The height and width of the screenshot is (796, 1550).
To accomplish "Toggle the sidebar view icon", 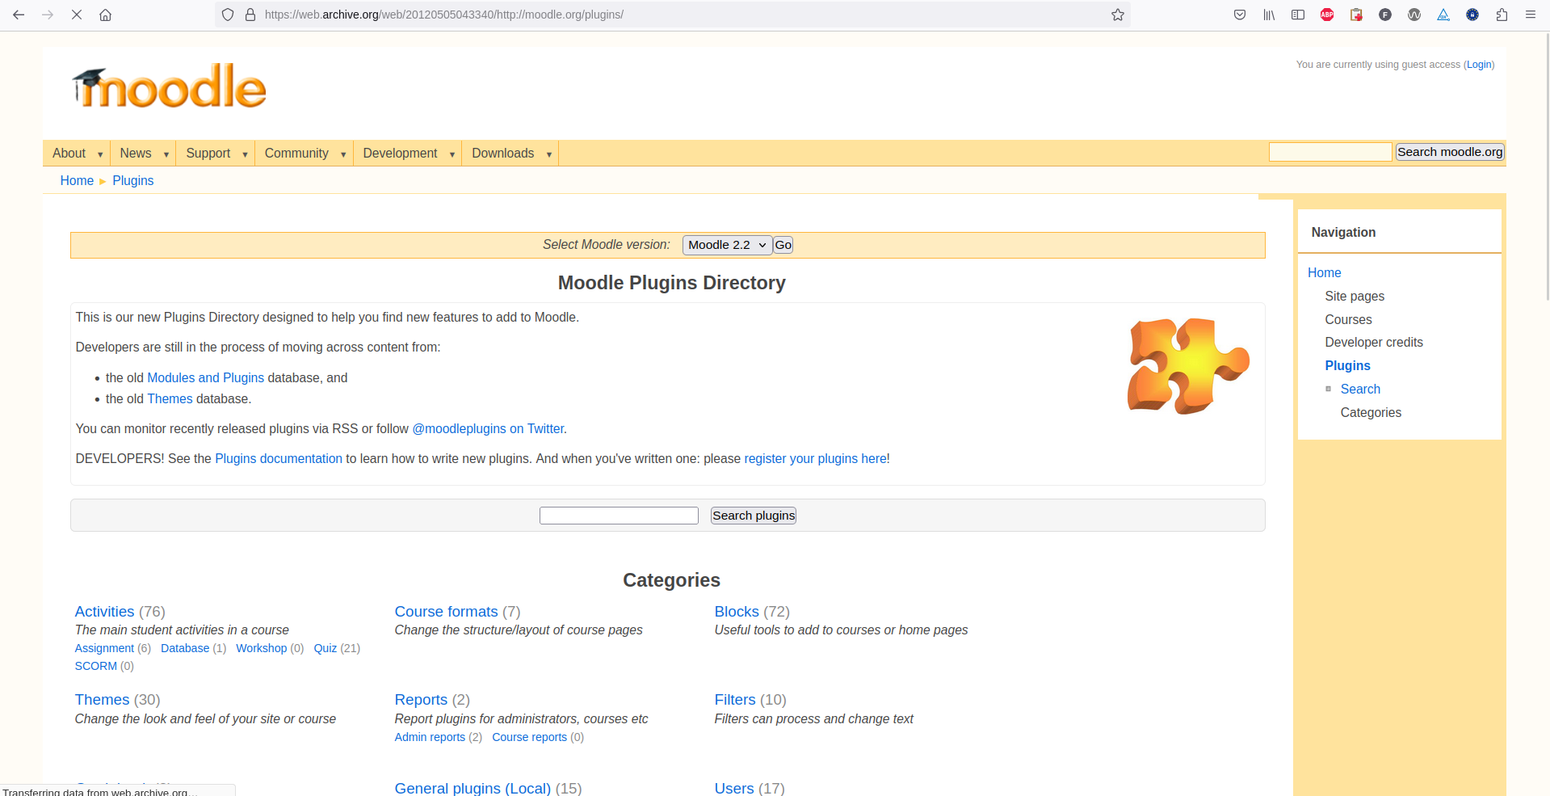I will point(1298,15).
